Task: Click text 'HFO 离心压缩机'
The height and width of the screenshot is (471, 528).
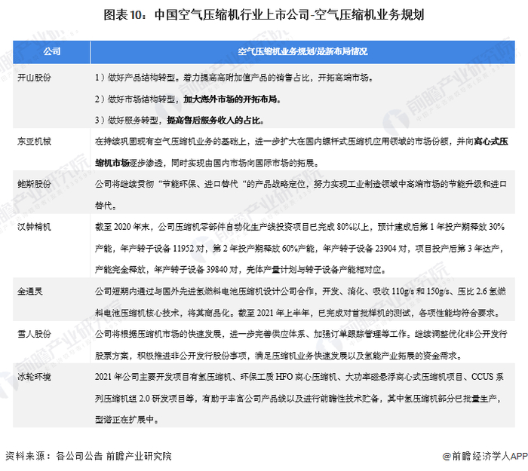Action: pos(305,377)
